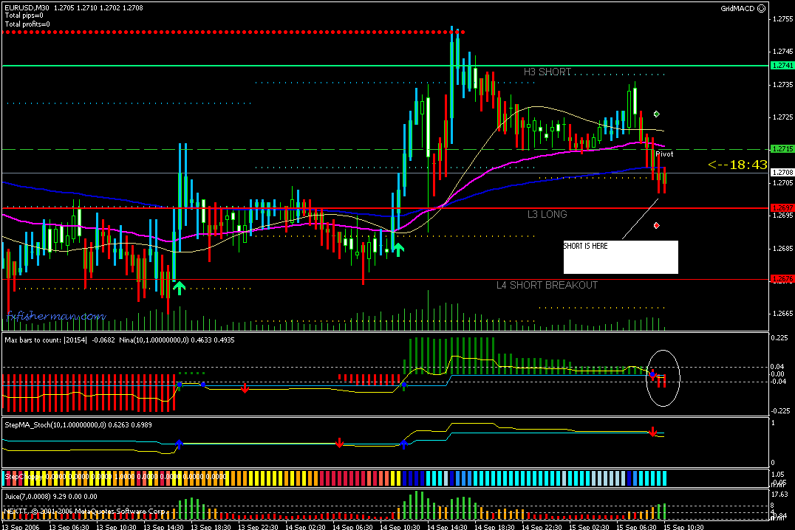Click the yellow '<--18:43' countdown label

pos(737,165)
